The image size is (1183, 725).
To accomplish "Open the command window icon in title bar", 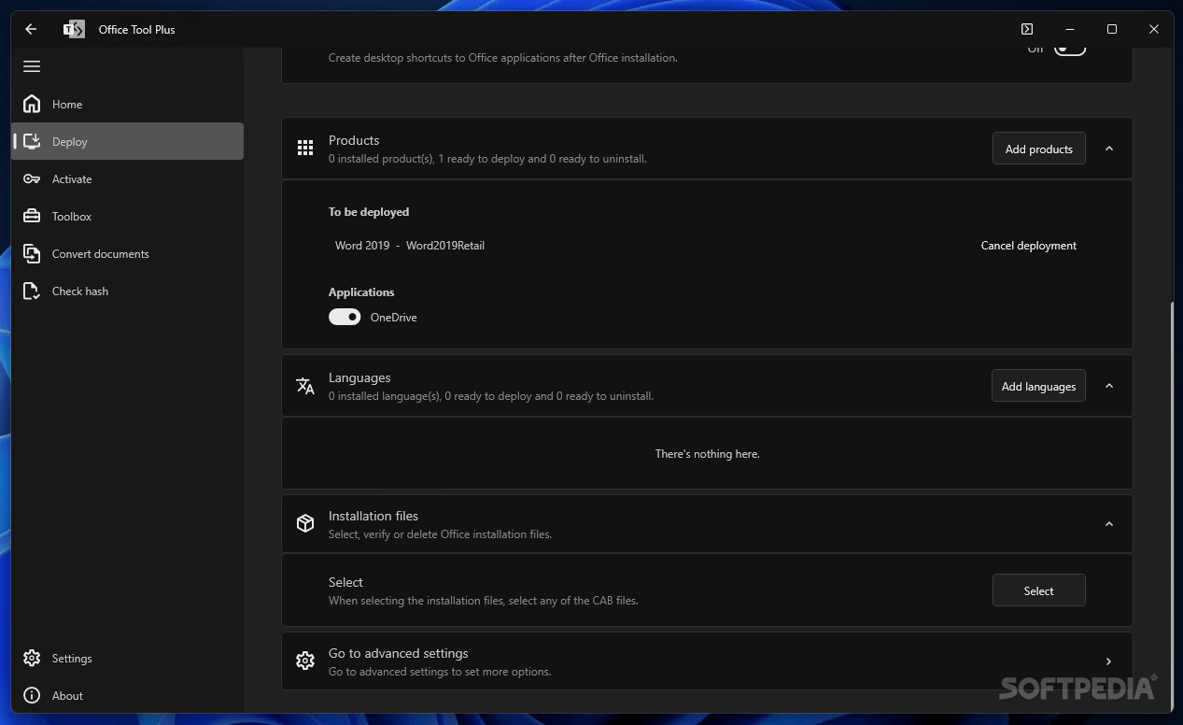I will (1027, 29).
